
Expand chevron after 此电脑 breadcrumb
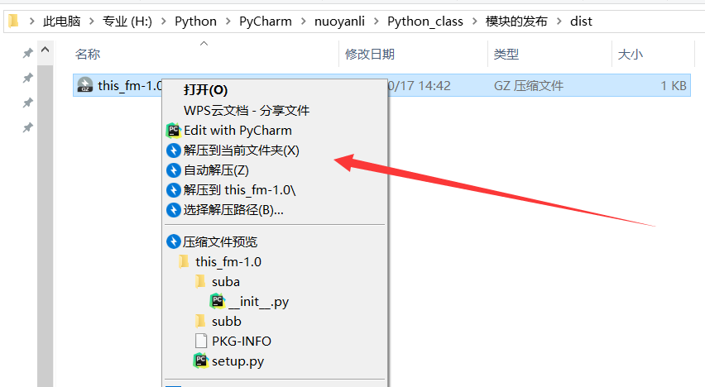click(x=92, y=21)
